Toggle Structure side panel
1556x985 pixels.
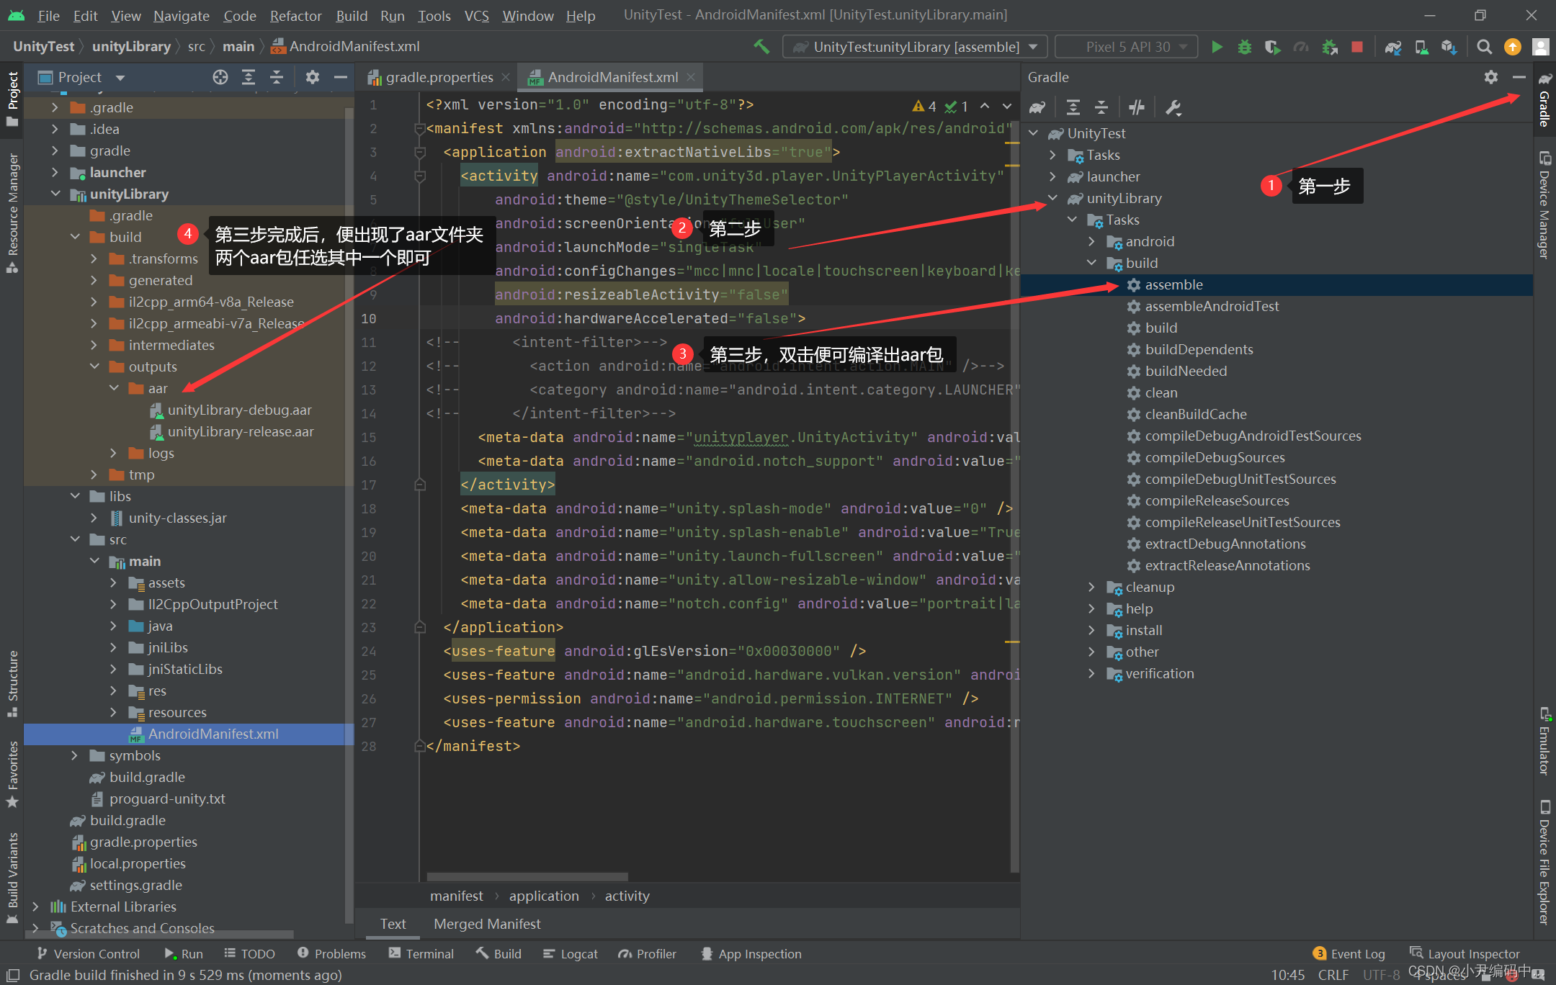coord(12,683)
